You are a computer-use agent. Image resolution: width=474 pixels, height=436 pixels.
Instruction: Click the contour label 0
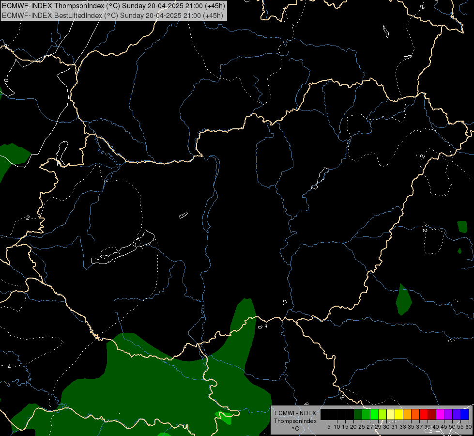[6, 80]
